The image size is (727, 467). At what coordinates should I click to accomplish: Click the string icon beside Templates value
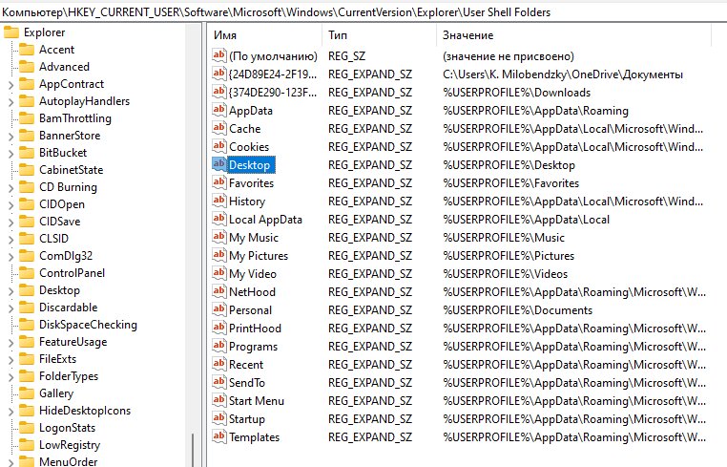(218, 435)
